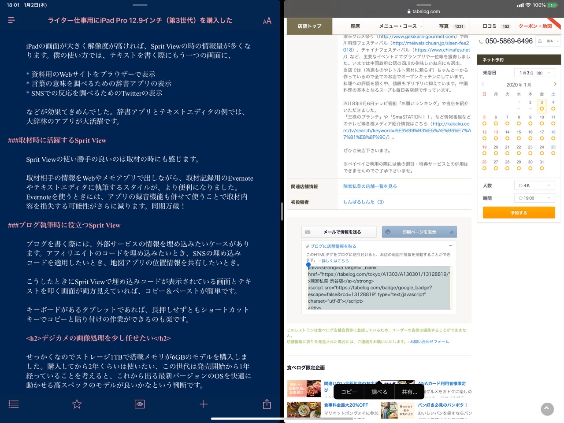Tap the phone icon beside 050-5869-6496
Screen dimensions: 564x423
(480, 41)
